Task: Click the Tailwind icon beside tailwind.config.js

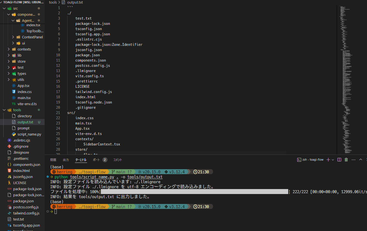Action: pyautogui.click(x=9, y=213)
